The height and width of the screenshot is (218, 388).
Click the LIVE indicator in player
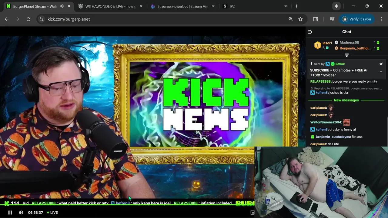coord(52,213)
